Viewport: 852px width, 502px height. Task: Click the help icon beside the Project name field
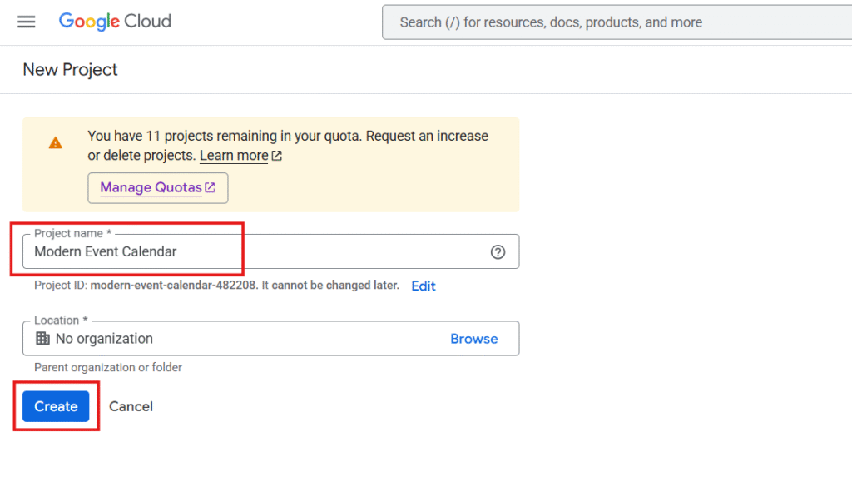[498, 251]
